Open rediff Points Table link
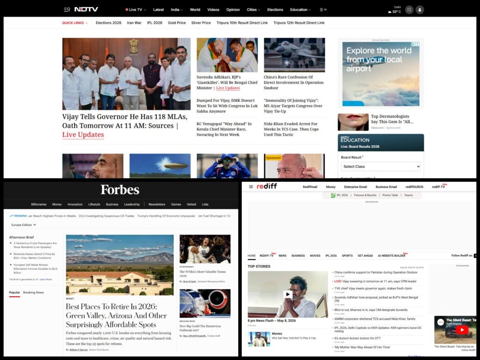The height and width of the screenshot is (360, 480). click(390, 195)
